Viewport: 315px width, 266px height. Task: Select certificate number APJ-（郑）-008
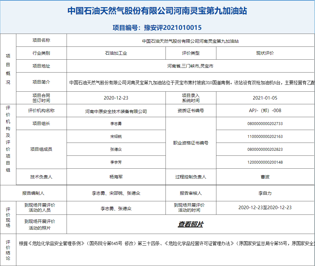pos(265,111)
